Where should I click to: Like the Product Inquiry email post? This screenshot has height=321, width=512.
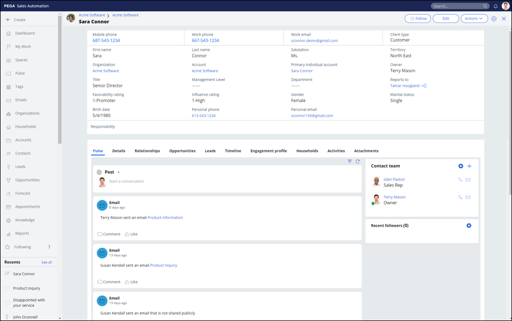tap(131, 282)
